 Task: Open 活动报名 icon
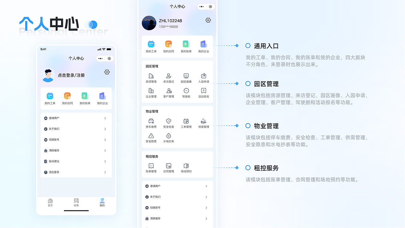[x=204, y=91]
